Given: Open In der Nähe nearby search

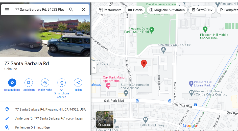Looking at the screenshot, I should [x=45, y=83].
